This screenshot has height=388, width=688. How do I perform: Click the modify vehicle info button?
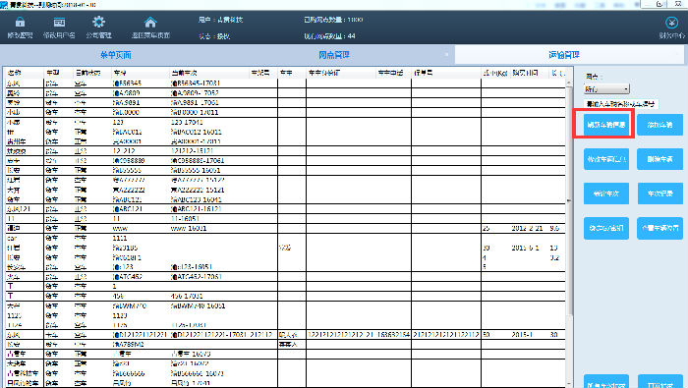point(606,159)
